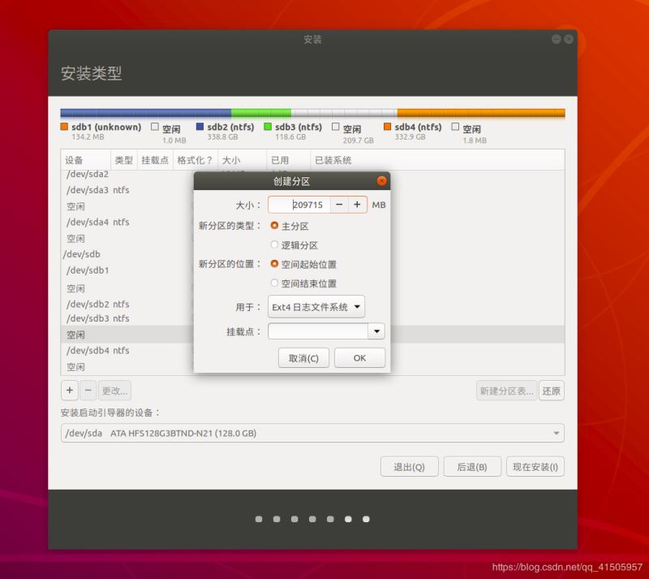Click inside the 大小 size input field
649x579 pixels.
(299, 205)
